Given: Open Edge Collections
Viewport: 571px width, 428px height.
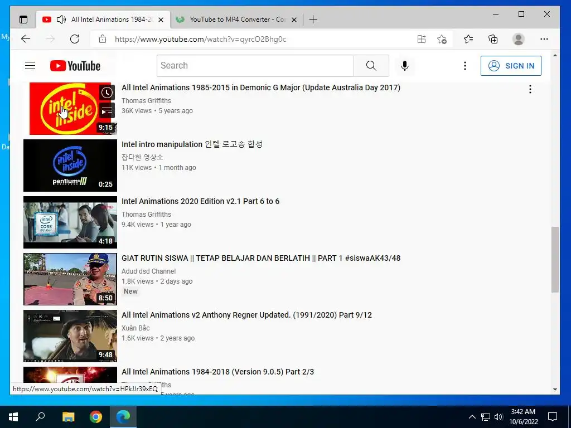Looking at the screenshot, I should [x=493, y=39].
